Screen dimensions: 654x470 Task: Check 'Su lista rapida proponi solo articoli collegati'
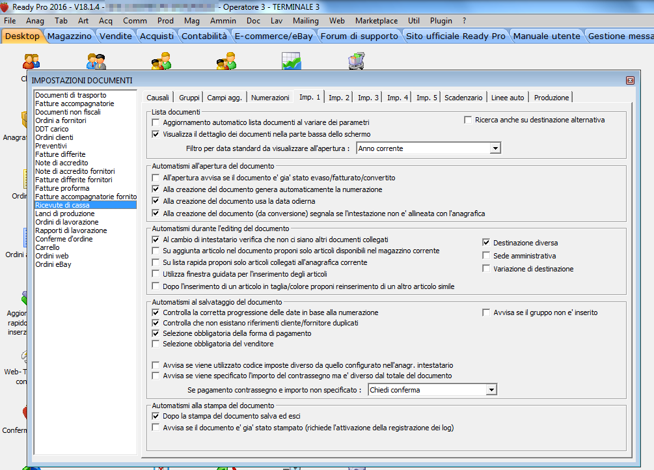[156, 262]
